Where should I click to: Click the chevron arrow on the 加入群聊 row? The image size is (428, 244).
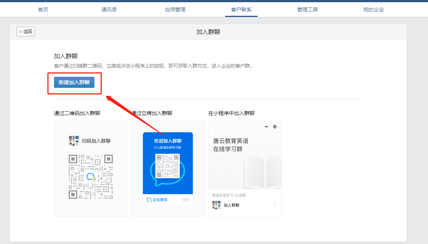pos(274,205)
